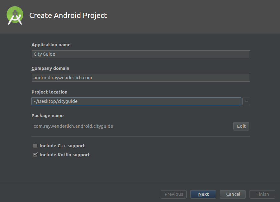Click the Application name field
Viewport: 280px width, 202px height.
click(x=141, y=54)
